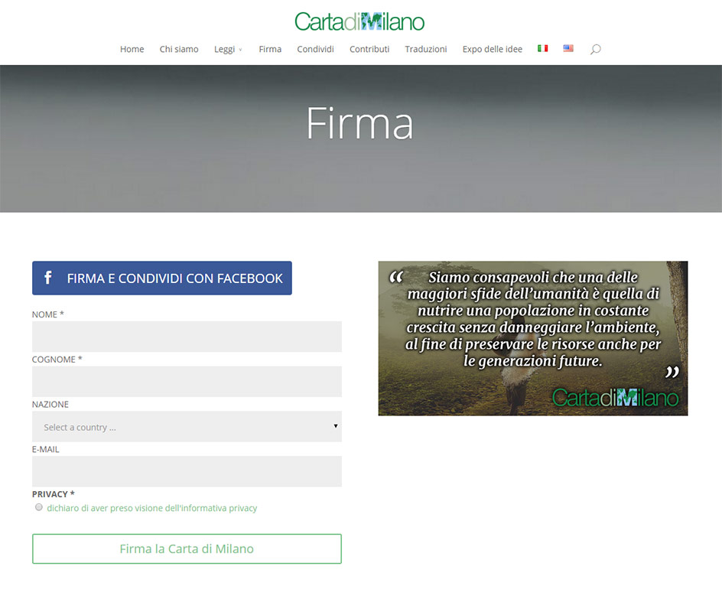Go to the Contributi page
The image size is (722, 612).
pyautogui.click(x=369, y=49)
